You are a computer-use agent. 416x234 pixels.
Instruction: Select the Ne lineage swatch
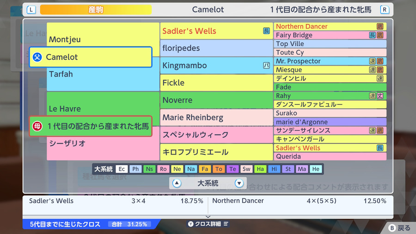tap(177, 169)
